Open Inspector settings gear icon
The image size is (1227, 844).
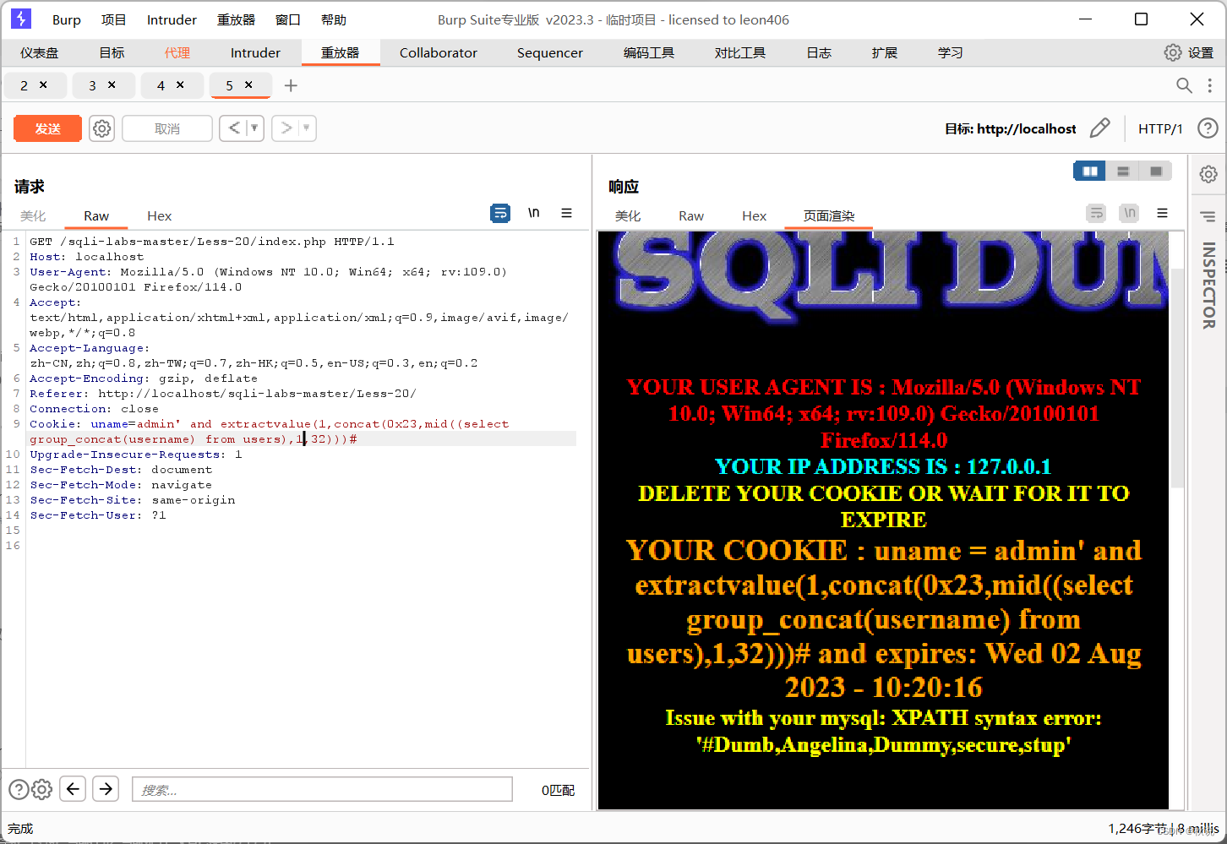click(1208, 174)
